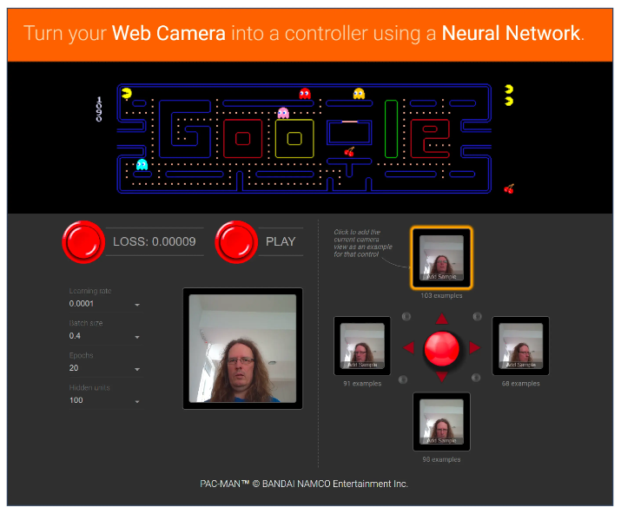Click the PLAY label

click(x=281, y=241)
